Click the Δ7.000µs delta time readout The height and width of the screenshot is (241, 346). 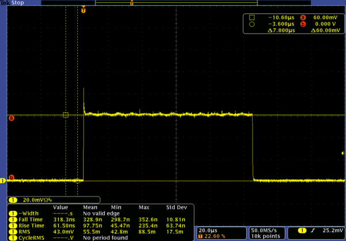click(281, 31)
